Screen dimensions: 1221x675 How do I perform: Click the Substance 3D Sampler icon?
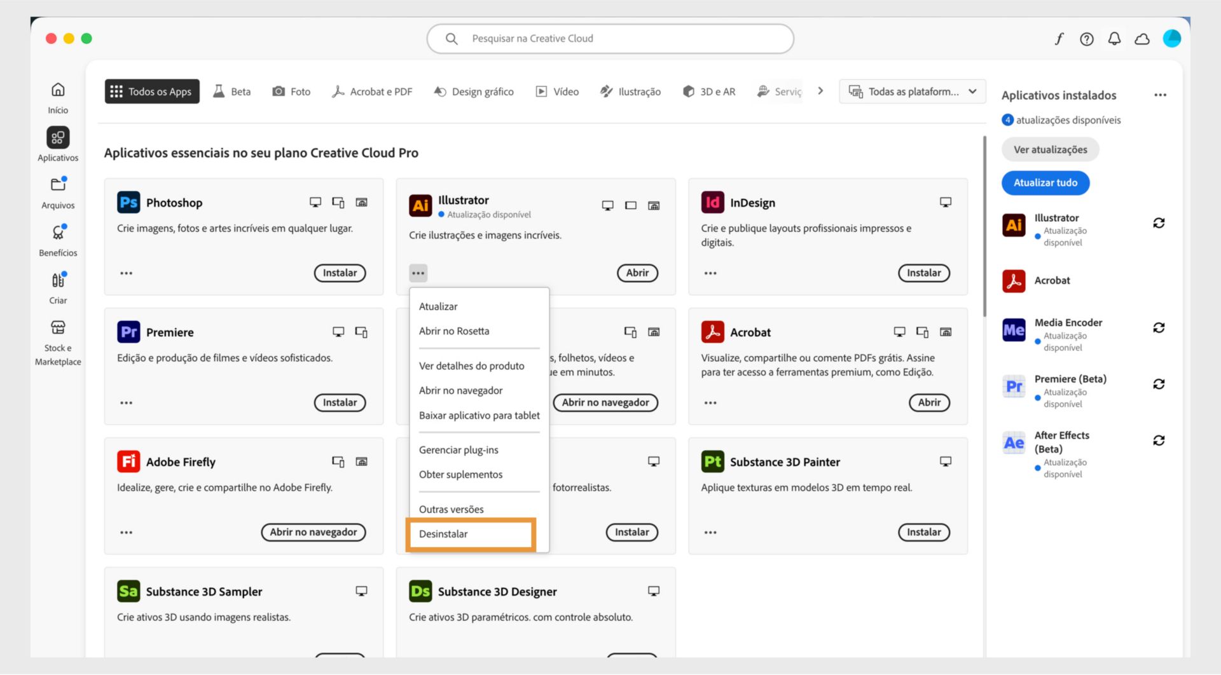tap(128, 592)
